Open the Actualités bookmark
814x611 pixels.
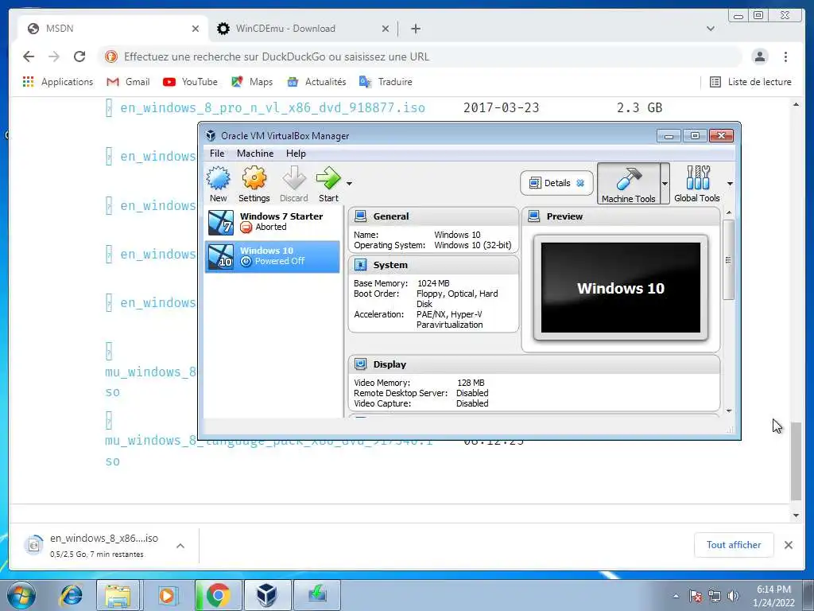(x=316, y=82)
